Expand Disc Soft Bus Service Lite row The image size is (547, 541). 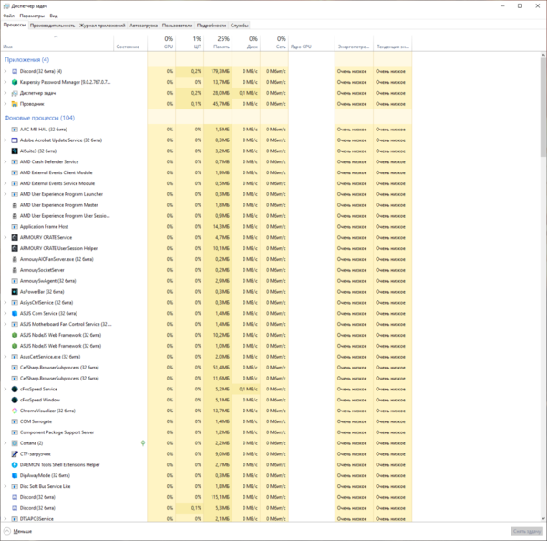click(x=5, y=486)
